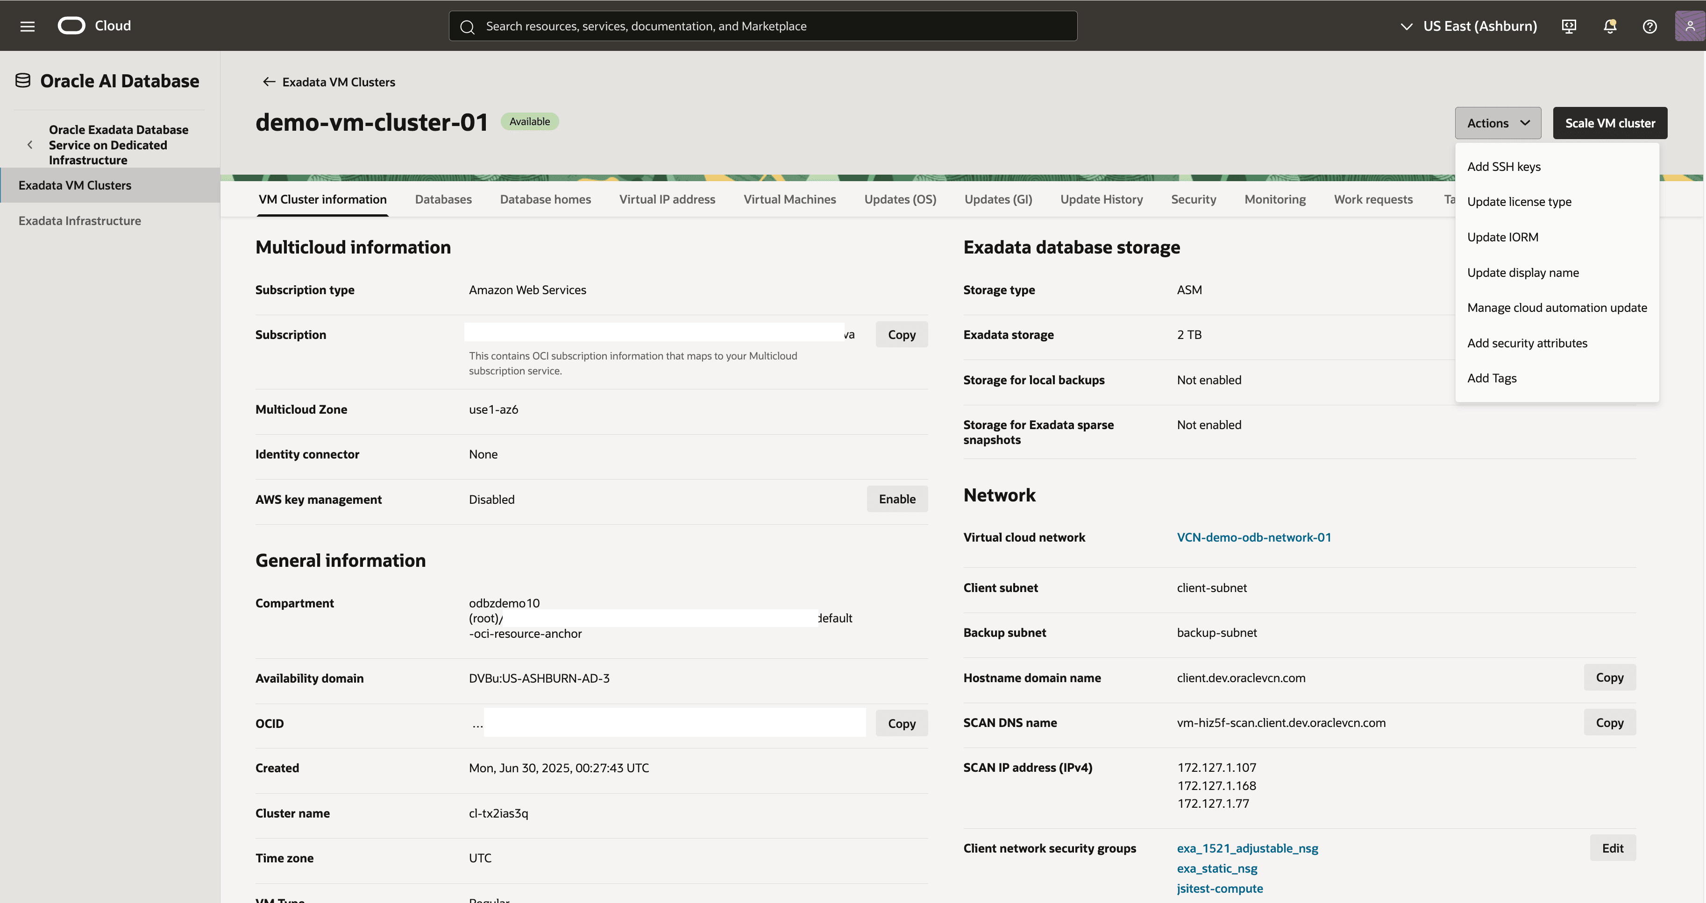Open the notifications bell
This screenshot has width=1706, height=903.
point(1610,26)
